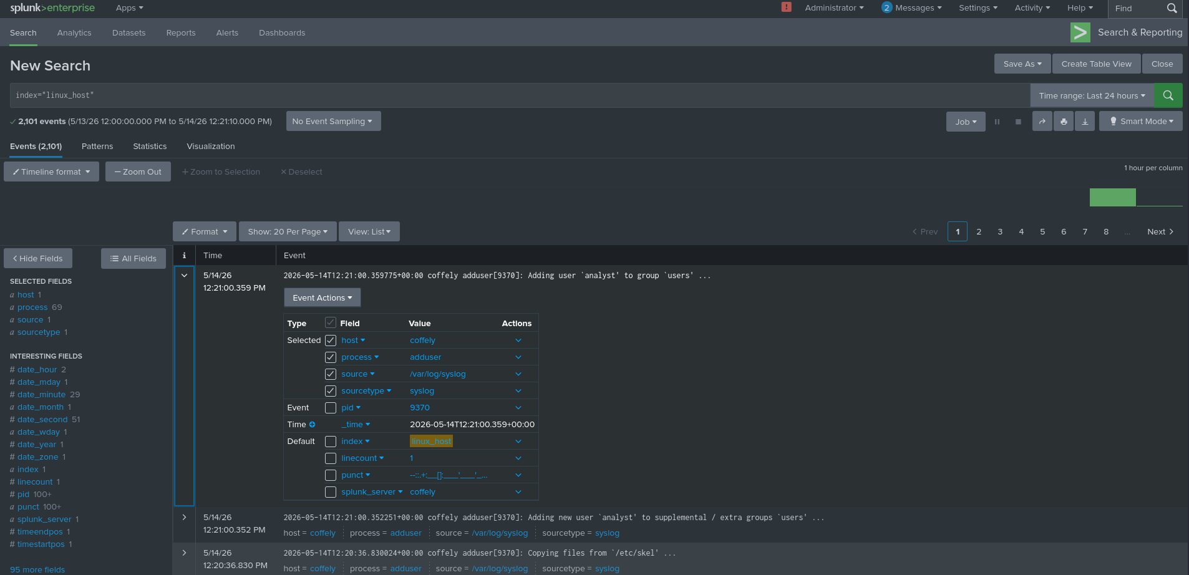Run search with the green magnifier button
Screen dimensions: 1189x575
(1168, 95)
